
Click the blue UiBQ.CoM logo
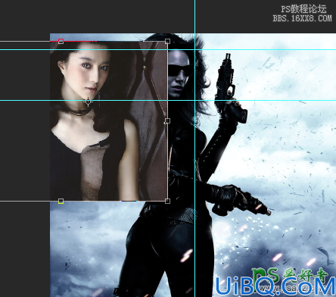pos(275,286)
